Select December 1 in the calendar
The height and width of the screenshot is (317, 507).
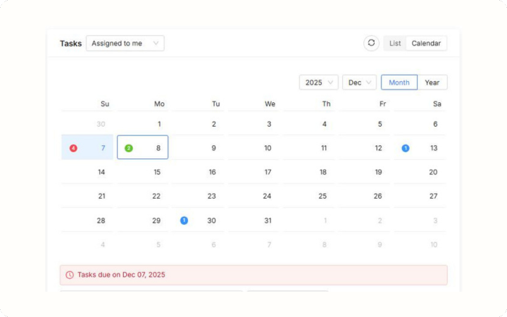(x=142, y=123)
